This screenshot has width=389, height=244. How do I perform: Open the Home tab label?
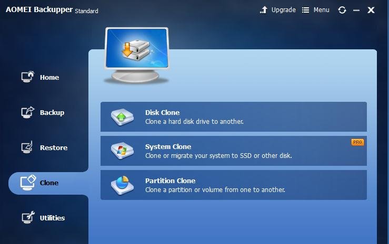(x=49, y=77)
